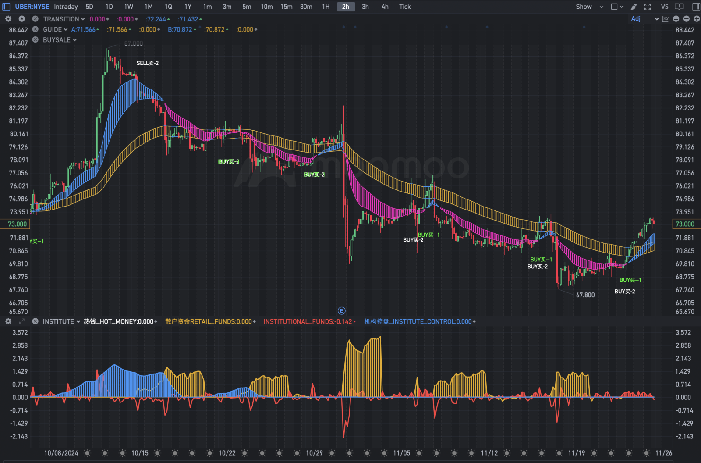Remove the GUIDE indicator
This screenshot has width=701, height=463.
coord(35,29)
